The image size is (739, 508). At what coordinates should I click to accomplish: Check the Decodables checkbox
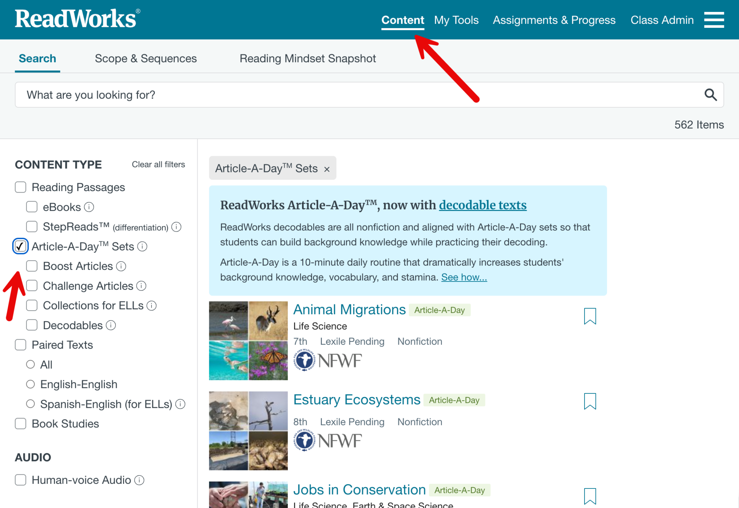[x=32, y=325]
